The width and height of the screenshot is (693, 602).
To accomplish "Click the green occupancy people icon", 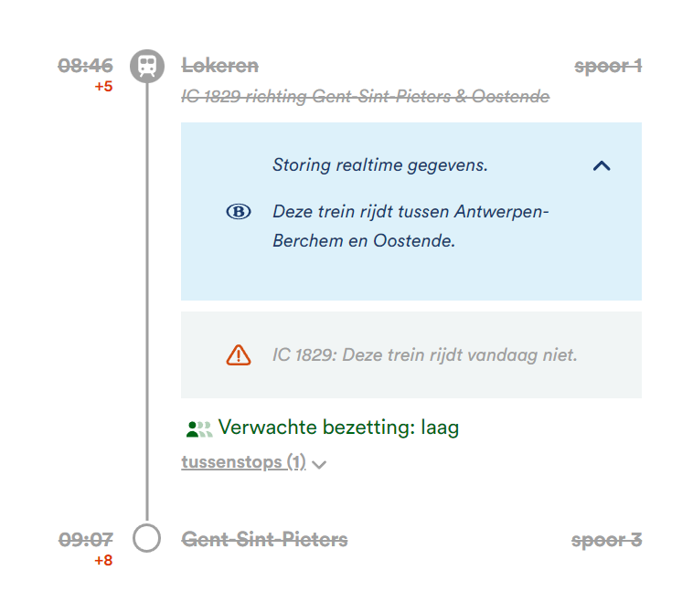I will pos(198,428).
